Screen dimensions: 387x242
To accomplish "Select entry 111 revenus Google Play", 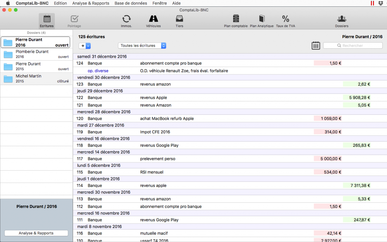I will pyautogui.click(x=230, y=220).
